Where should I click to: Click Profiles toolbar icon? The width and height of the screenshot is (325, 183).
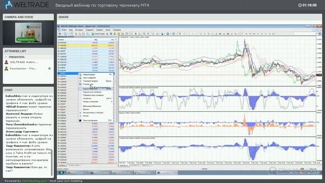[66, 34]
